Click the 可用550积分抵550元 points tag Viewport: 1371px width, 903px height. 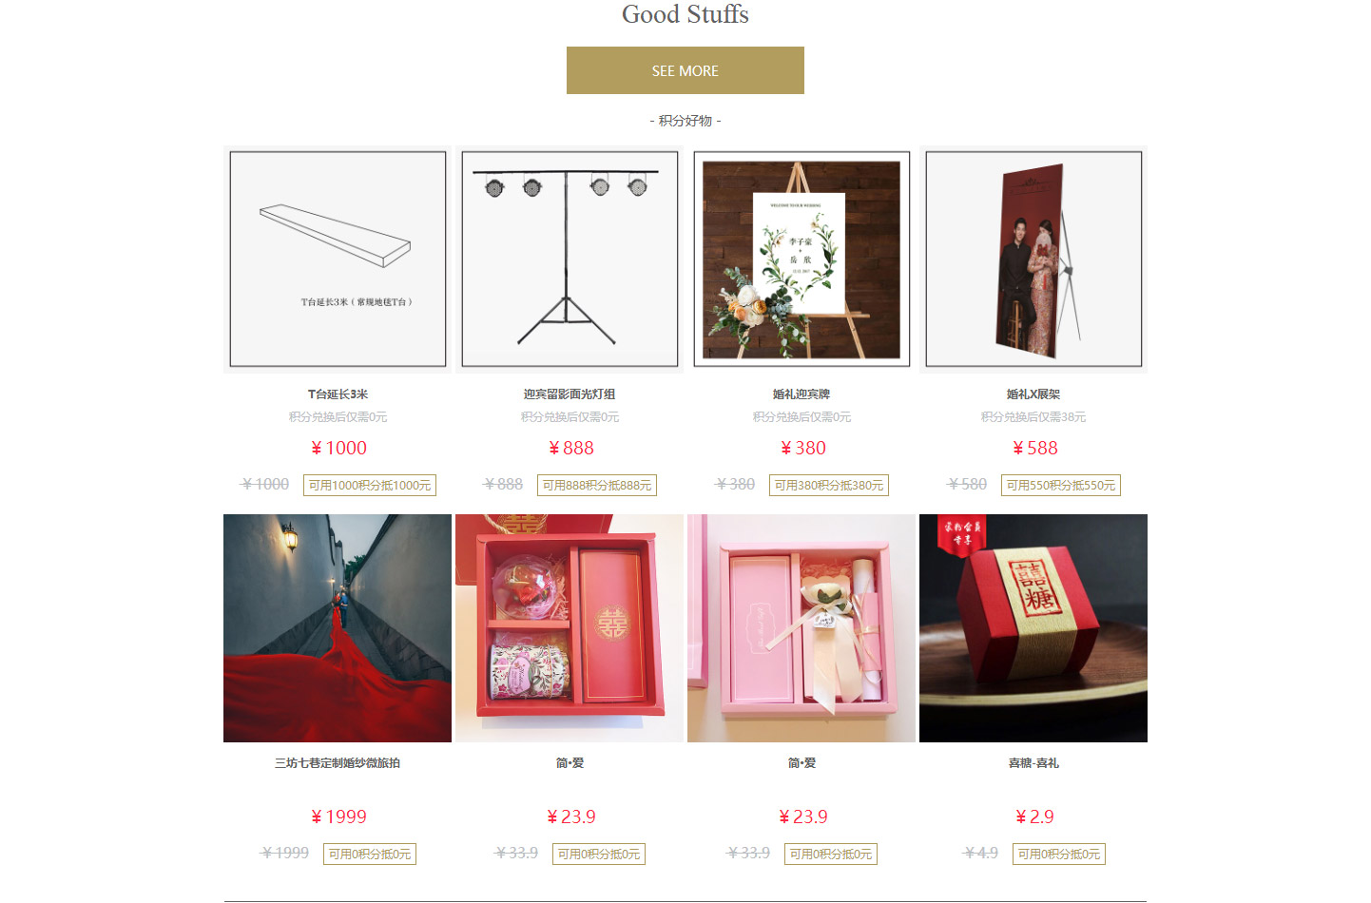[1061, 485]
